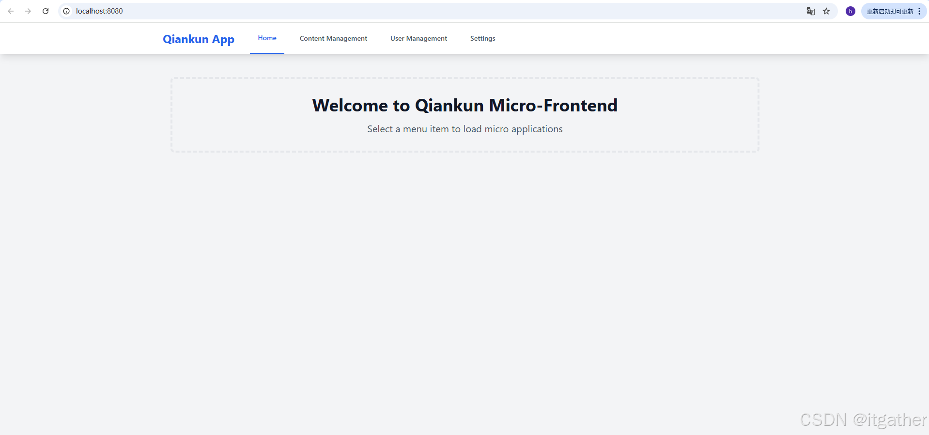Go back with the browser back arrow
The height and width of the screenshot is (435, 929).
pyautogui.click(x=11, y=11)
